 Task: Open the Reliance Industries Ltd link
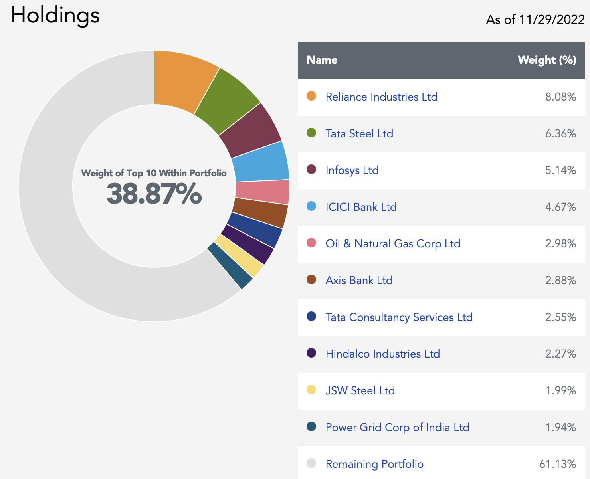381,97
